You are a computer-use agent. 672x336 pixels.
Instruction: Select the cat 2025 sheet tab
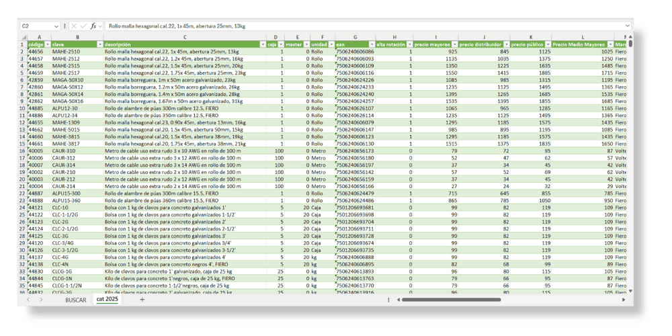pos(107,300)
